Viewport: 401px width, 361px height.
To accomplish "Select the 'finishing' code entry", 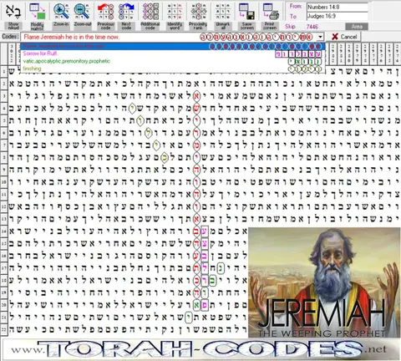I will click(x=173, y=69).
